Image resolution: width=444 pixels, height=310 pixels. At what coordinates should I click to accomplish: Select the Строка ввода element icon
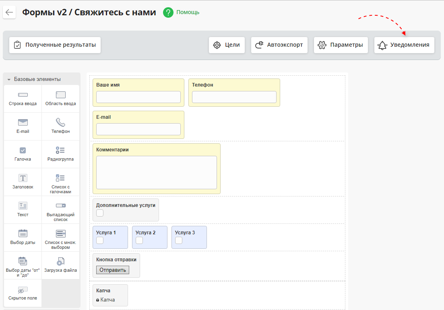[23, 95]
